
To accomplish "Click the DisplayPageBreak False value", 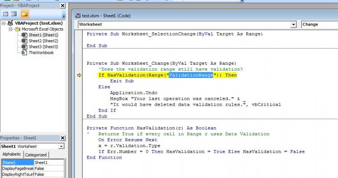I will point(49,169).
